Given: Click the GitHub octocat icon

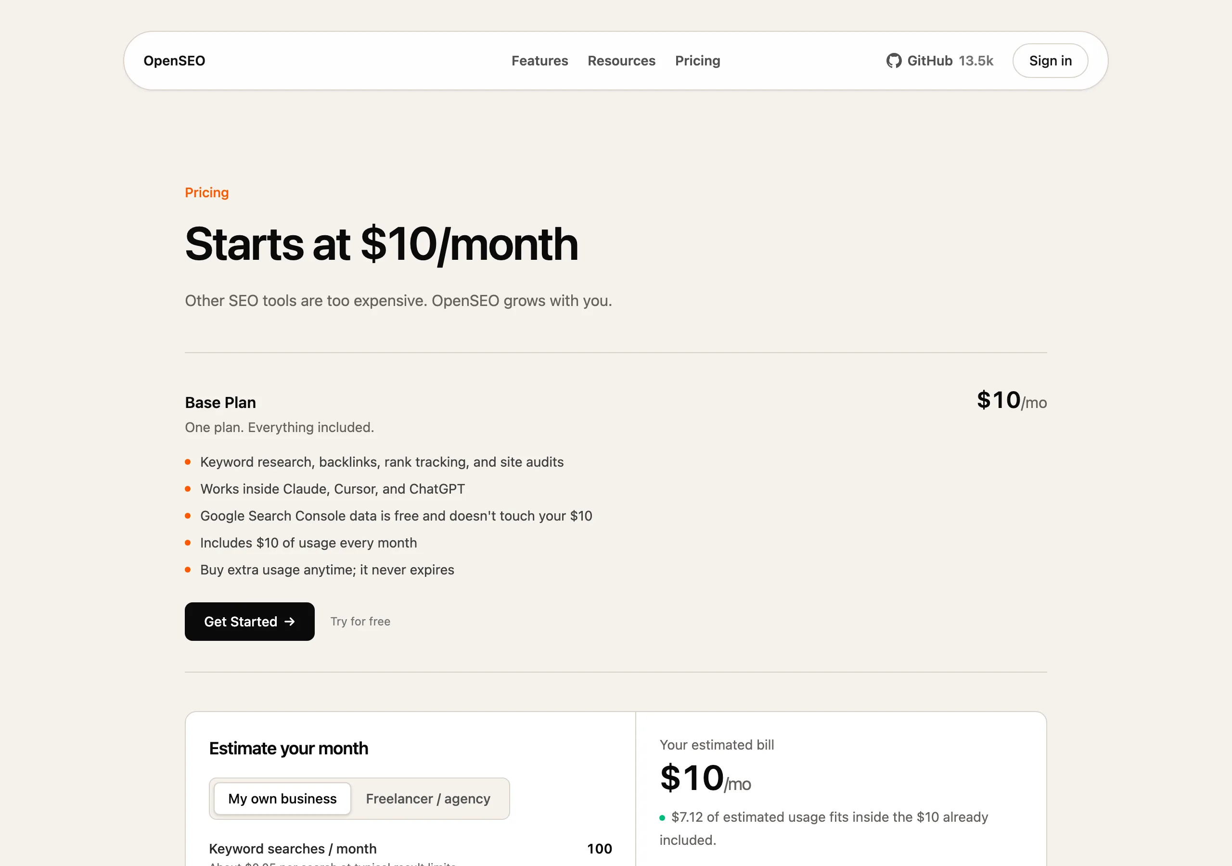Looking at the screenshot, I should (893, 61).
